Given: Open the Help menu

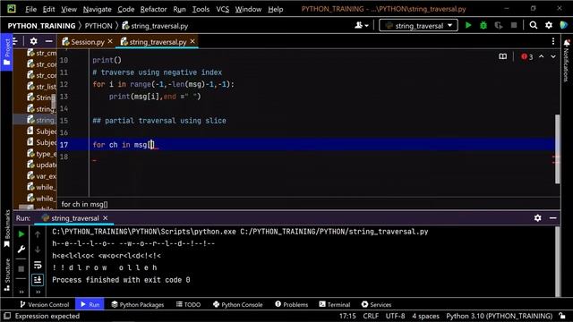Looking at the screenshot, I should click(275, 9).
